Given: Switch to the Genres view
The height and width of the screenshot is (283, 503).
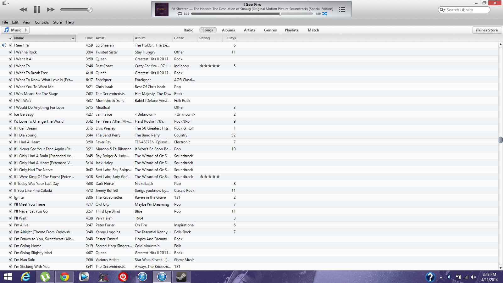Looking at the screenshot, I should tap(270, 30).
